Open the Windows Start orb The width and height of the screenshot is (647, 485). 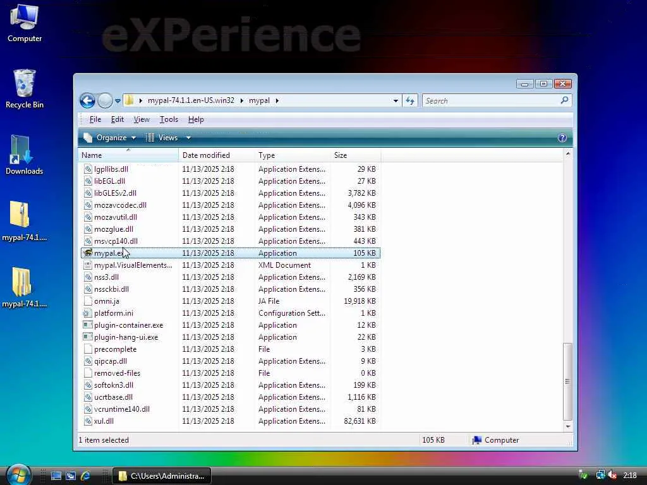pos(18,475)
